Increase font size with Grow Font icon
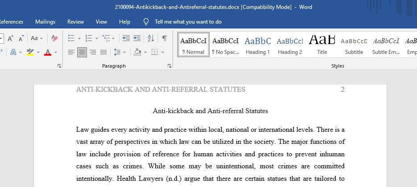Viewport: 417px width, 187px height. click(10, 38)
